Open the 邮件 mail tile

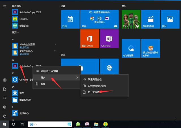tap(100, 19)
